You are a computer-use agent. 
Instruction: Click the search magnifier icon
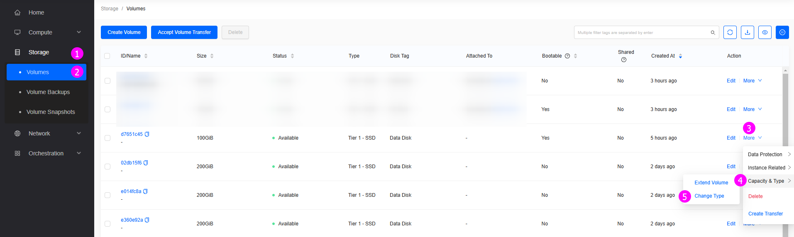coord(713,32)
